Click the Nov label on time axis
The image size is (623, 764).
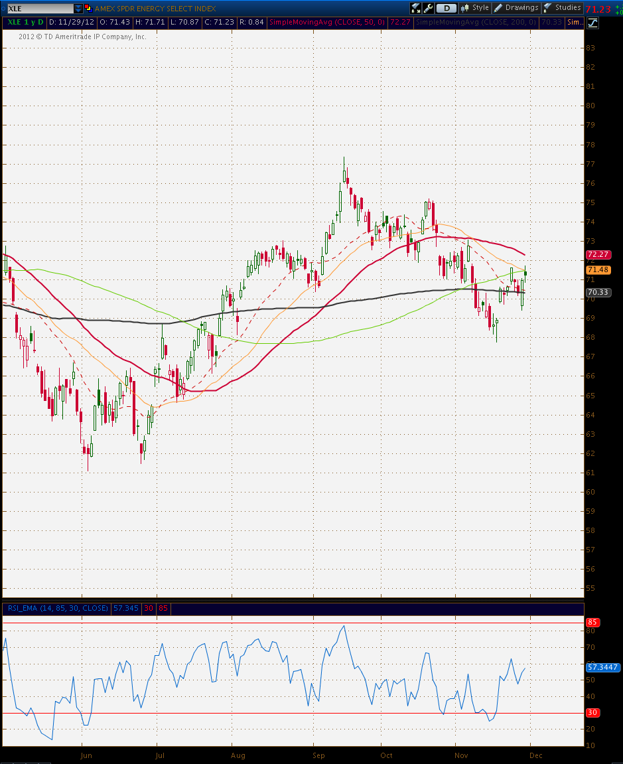click(461, 755)
